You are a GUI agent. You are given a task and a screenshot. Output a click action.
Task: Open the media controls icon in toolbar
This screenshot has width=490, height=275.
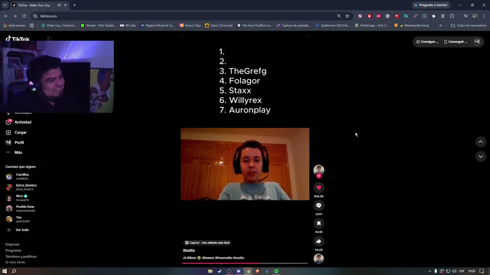465,16
